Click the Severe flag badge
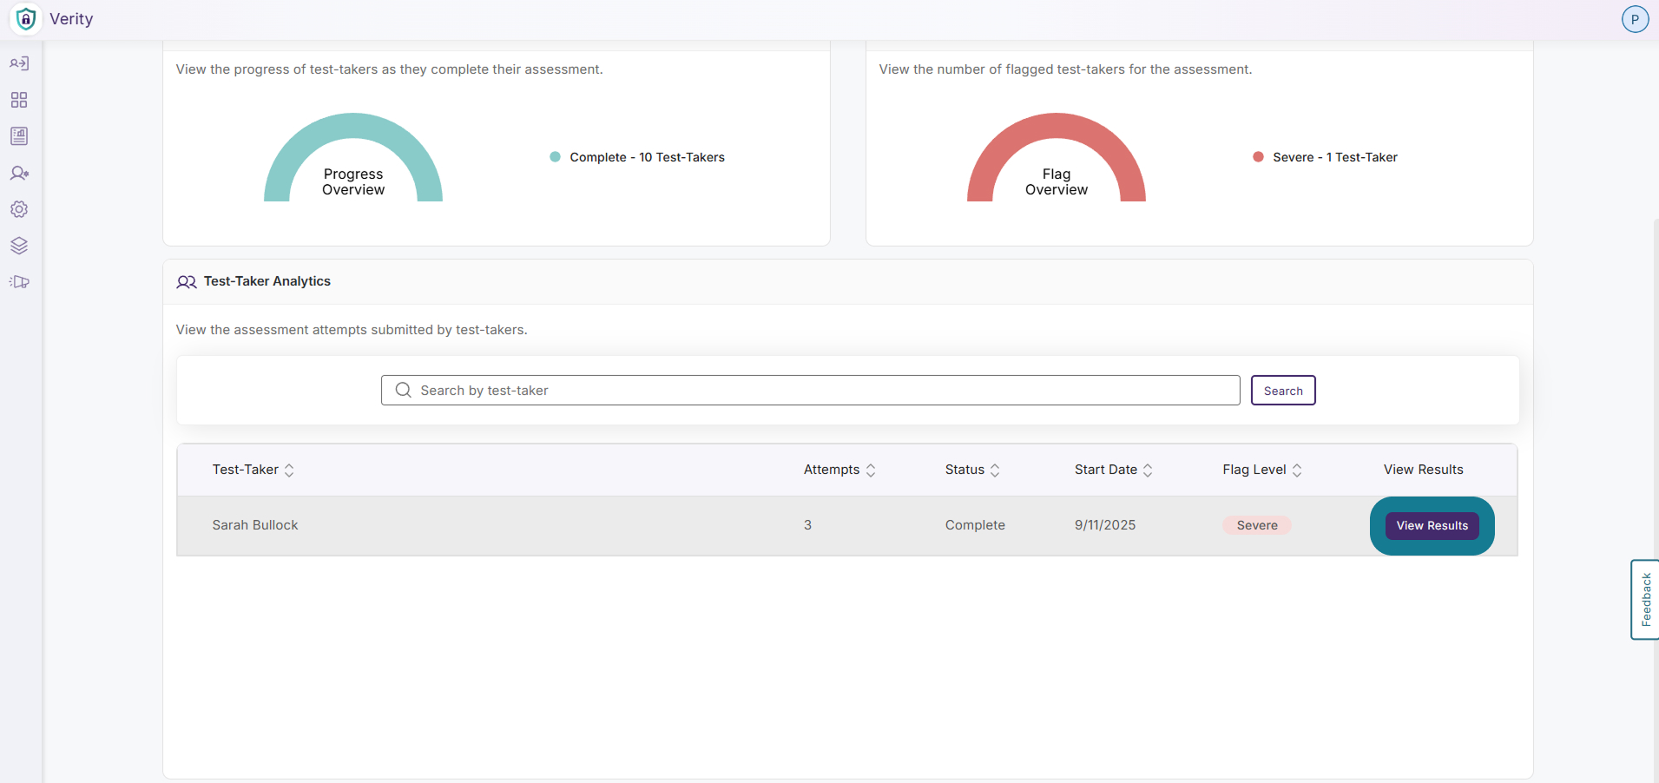The width and height of the screenshot is (1659, 783). coord(1257,525)
